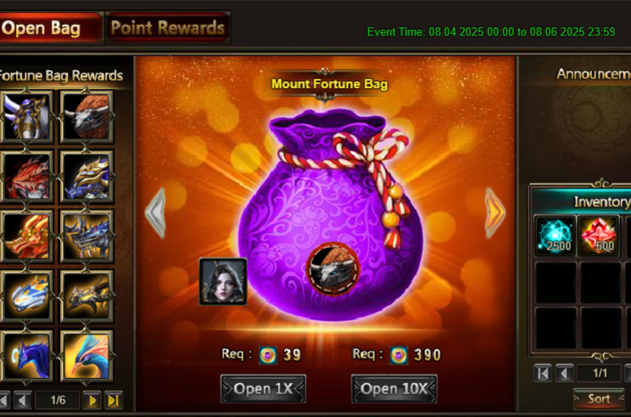Switch to the Point Rewards tab
The image size is (631, 417).
click(x=168, y=27)
